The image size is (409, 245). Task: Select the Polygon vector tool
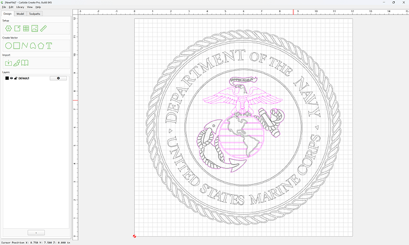tap(41, 46)
